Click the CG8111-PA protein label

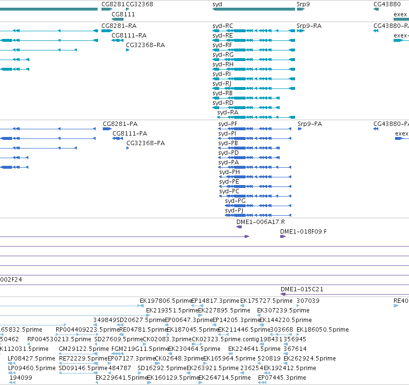[130, 134]
